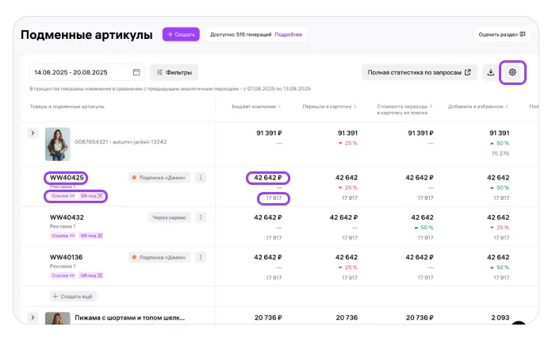This screenshot has width=552, height=342.
Task: Click the jacket product thumbnail
Action: click(58, 144)
